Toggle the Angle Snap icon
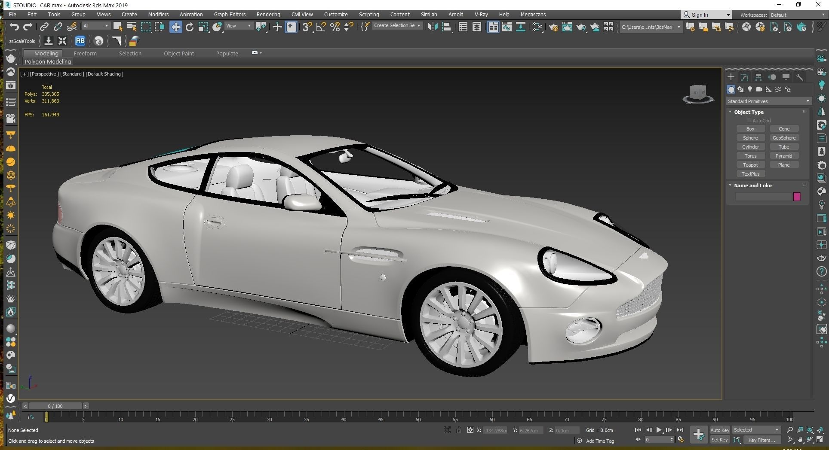 coord(321,27)
